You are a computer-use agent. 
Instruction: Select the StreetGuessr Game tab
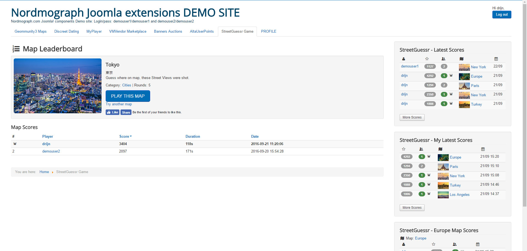click(237, 32)
